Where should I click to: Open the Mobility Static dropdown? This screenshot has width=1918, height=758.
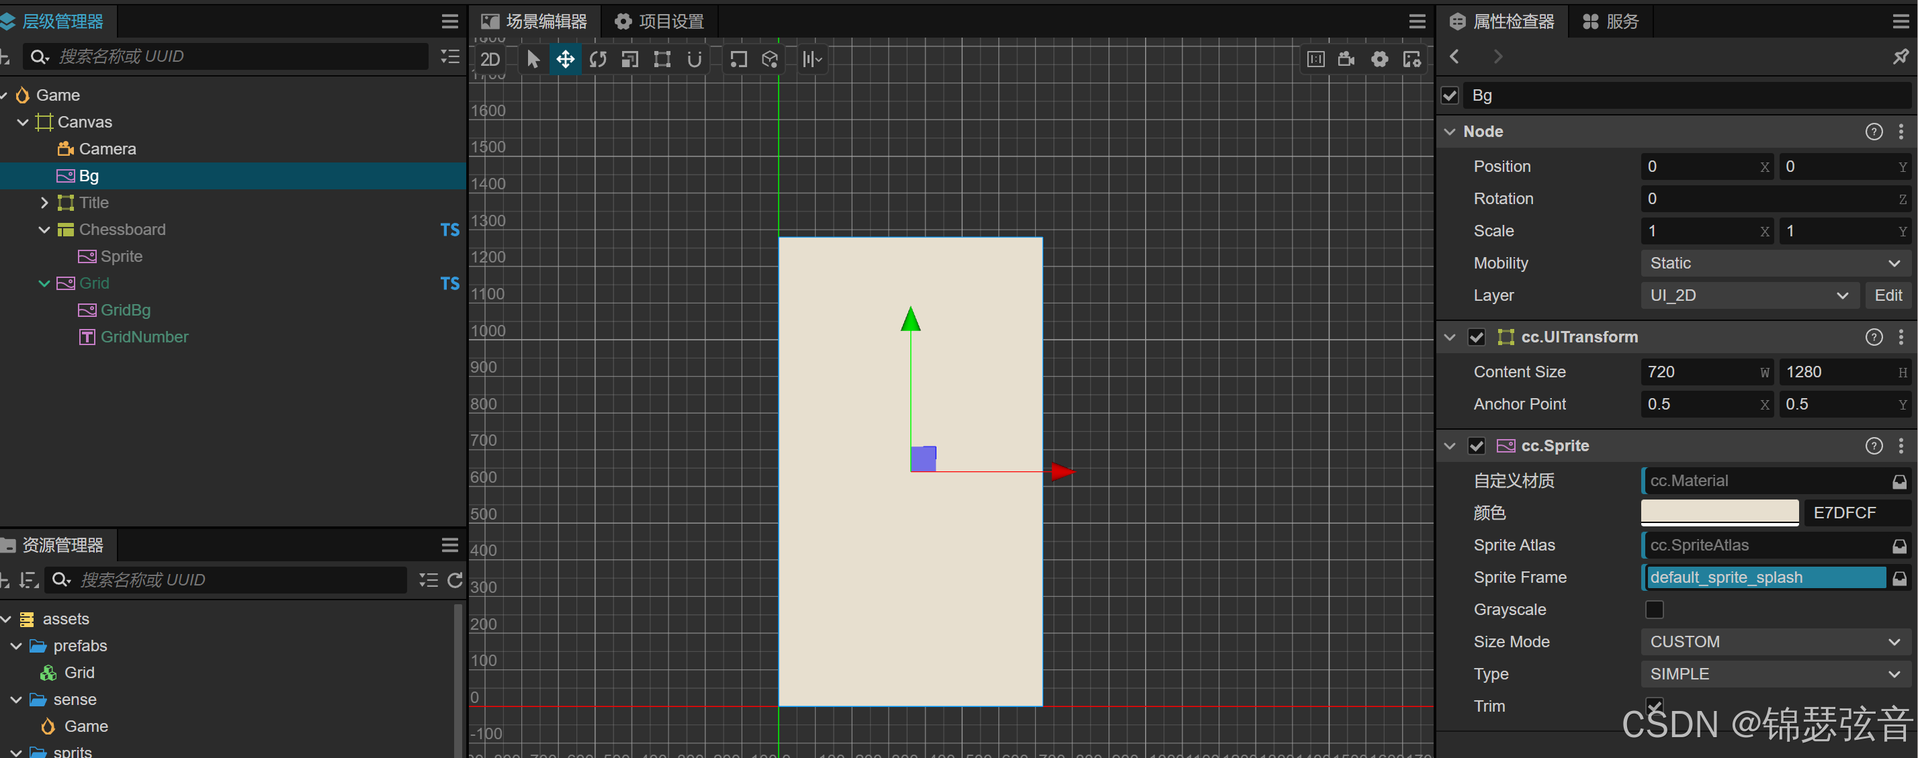1774,263
